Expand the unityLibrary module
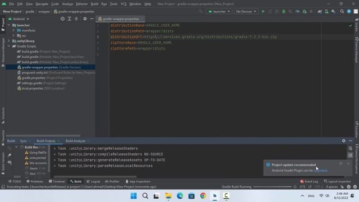359x202 pixels. [9, 41]
